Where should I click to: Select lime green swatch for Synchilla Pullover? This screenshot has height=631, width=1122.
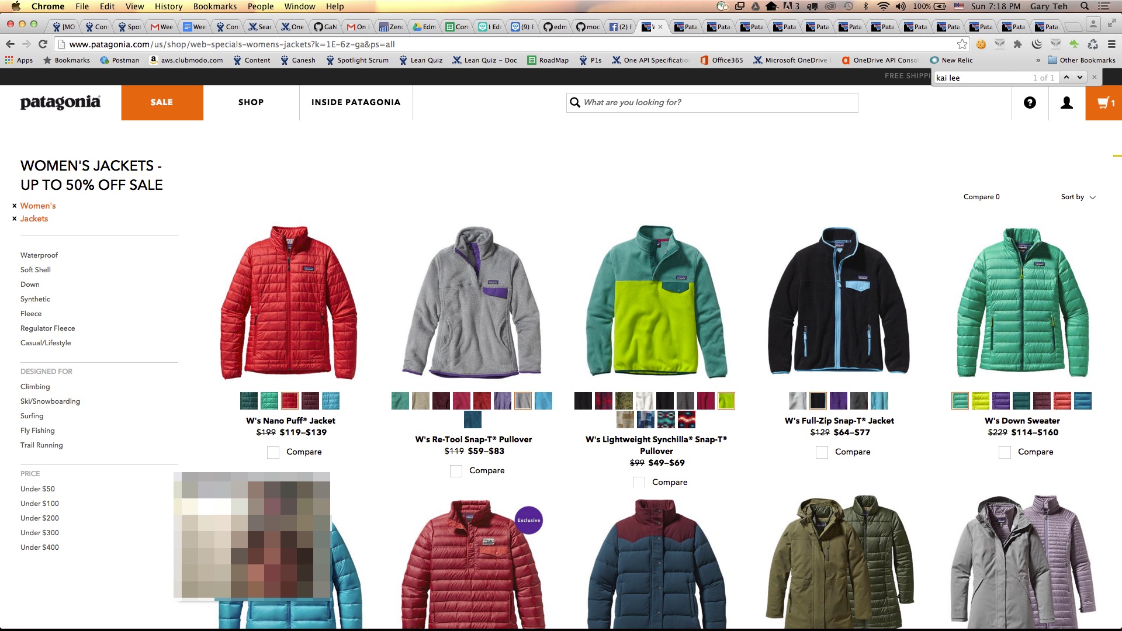(726, 401)
